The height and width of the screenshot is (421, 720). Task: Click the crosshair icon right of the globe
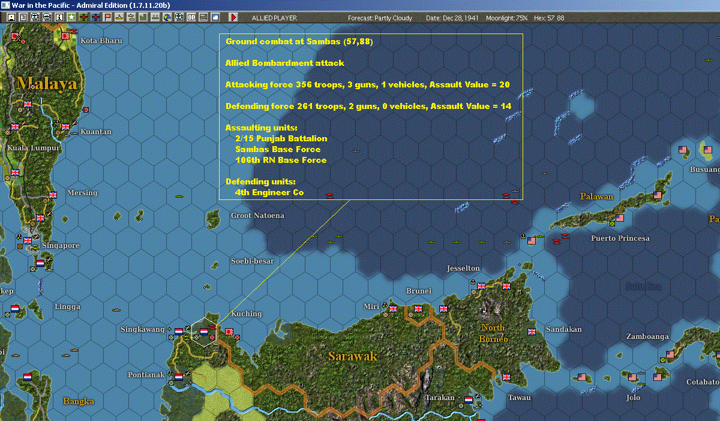179,17
